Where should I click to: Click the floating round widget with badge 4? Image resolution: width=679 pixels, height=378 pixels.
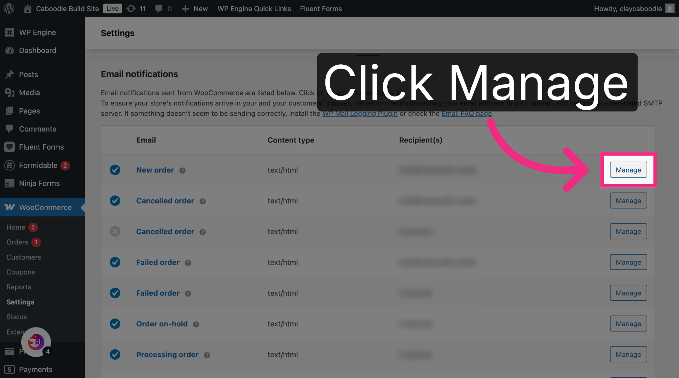(36, 342)
